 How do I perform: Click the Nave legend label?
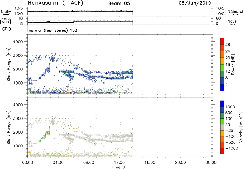coord(232,21)
